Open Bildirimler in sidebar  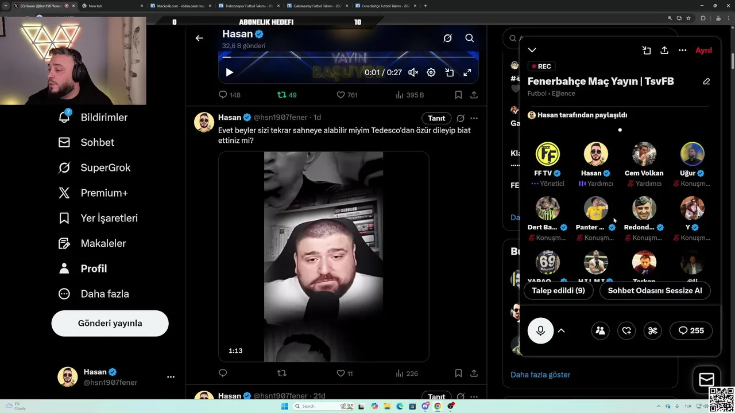click(x=93, y=117)
